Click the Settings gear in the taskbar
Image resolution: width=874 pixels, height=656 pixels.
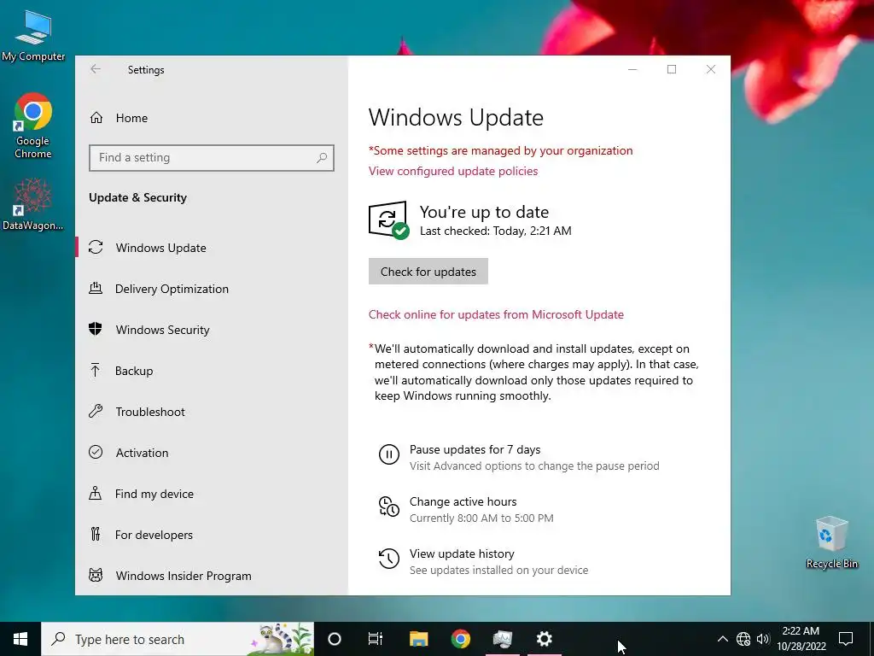click(544, 639)
